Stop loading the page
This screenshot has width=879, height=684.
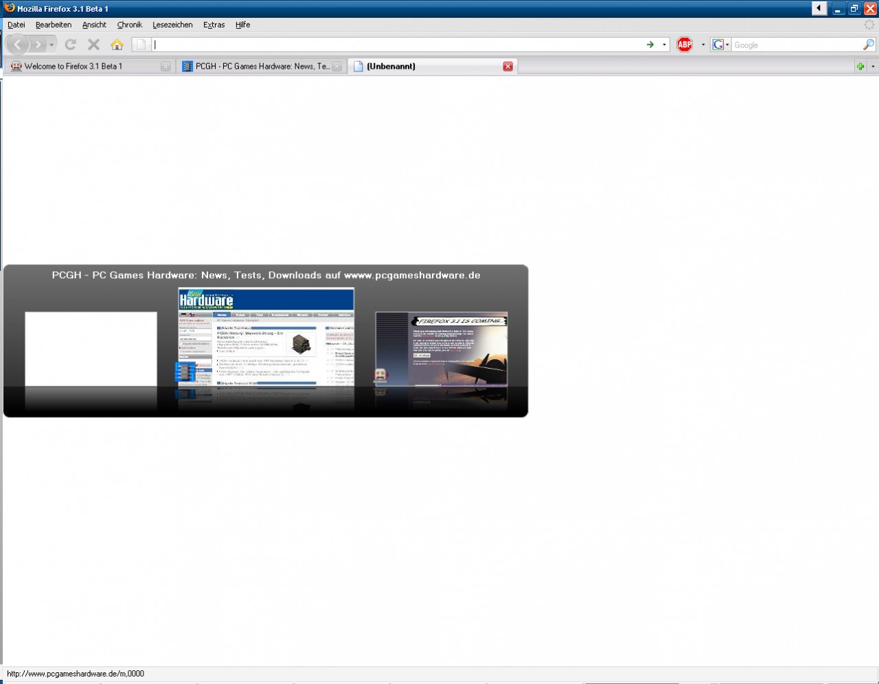[94, 45]
